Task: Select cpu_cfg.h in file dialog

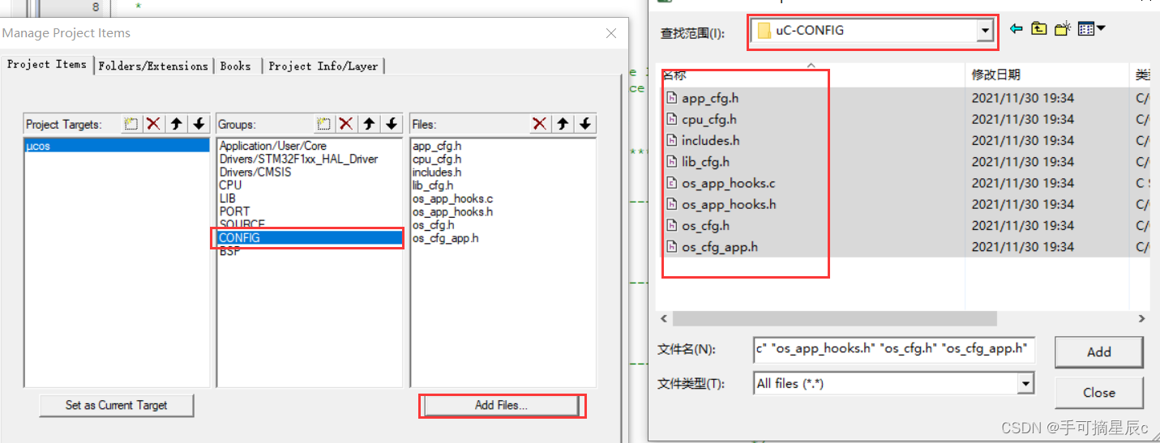Action: (x=709, y=119)
